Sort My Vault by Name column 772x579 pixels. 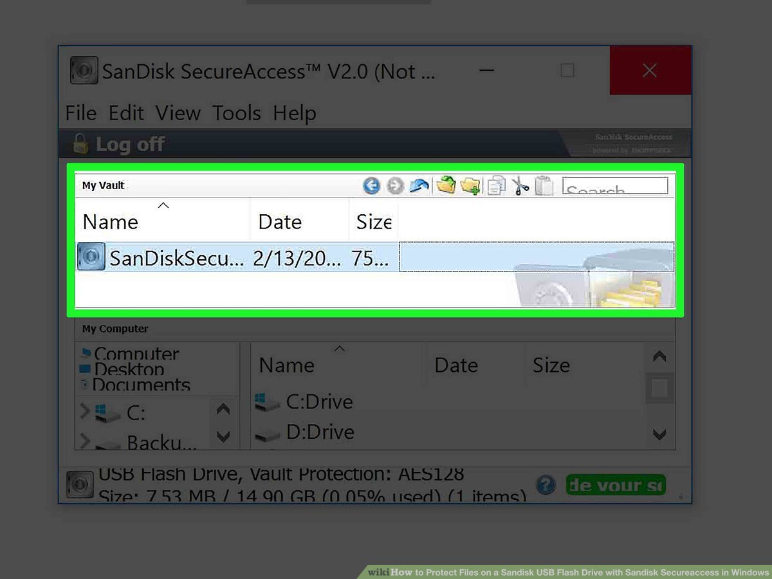(x=163, y=221)
